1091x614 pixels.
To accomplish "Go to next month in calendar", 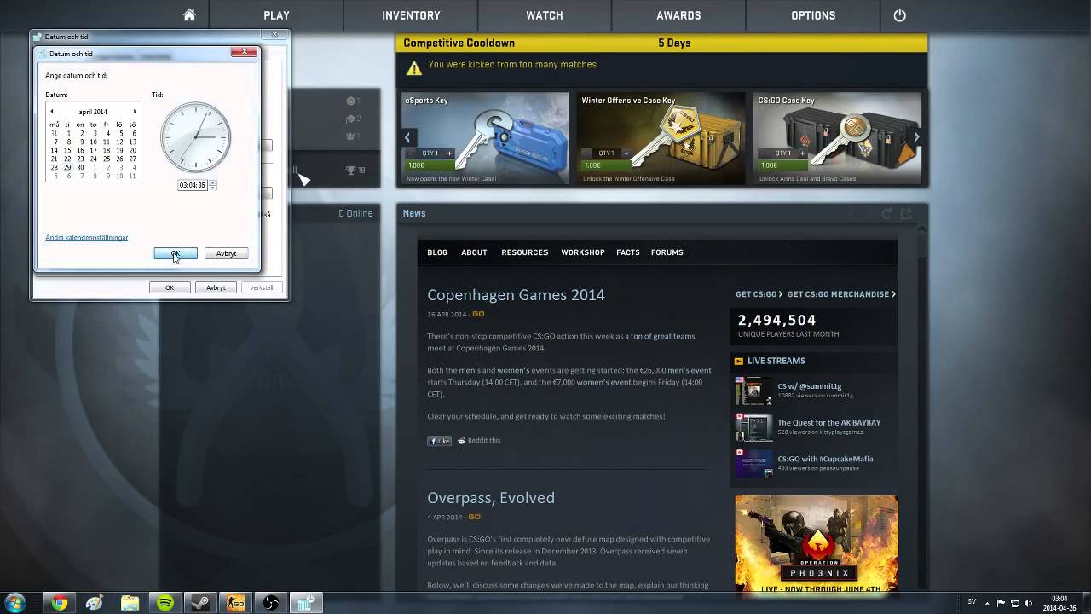I will (x=134, y=112).
